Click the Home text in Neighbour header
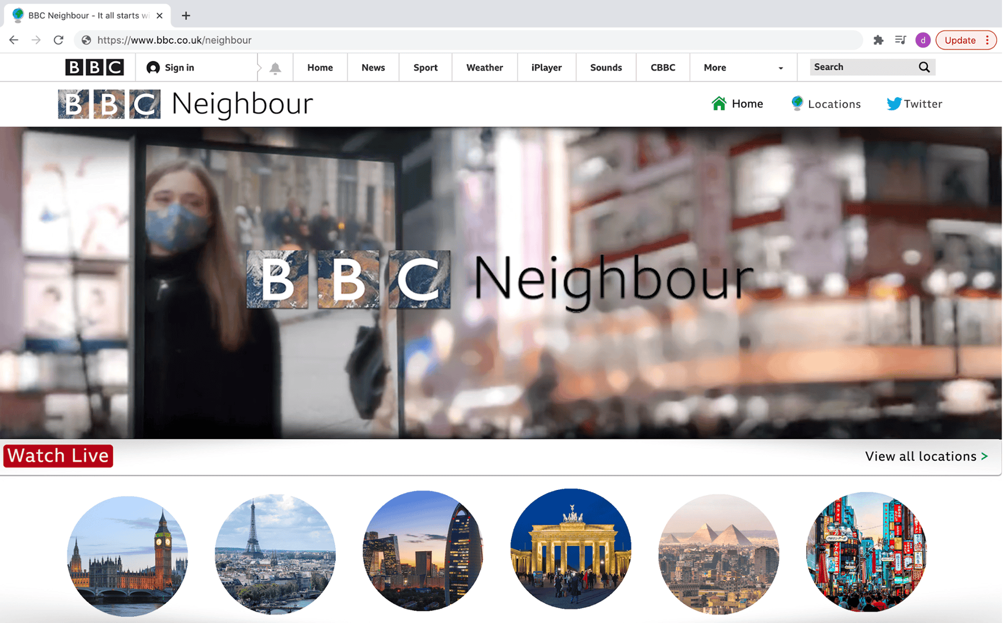1003x623 pixels. pyautogui.click(x=747, y=104)
